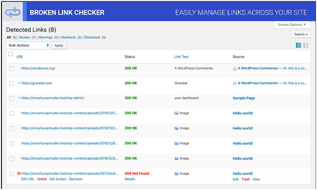Filter by Broken links
Screen dimensions: 317x190
click(25, 37)
